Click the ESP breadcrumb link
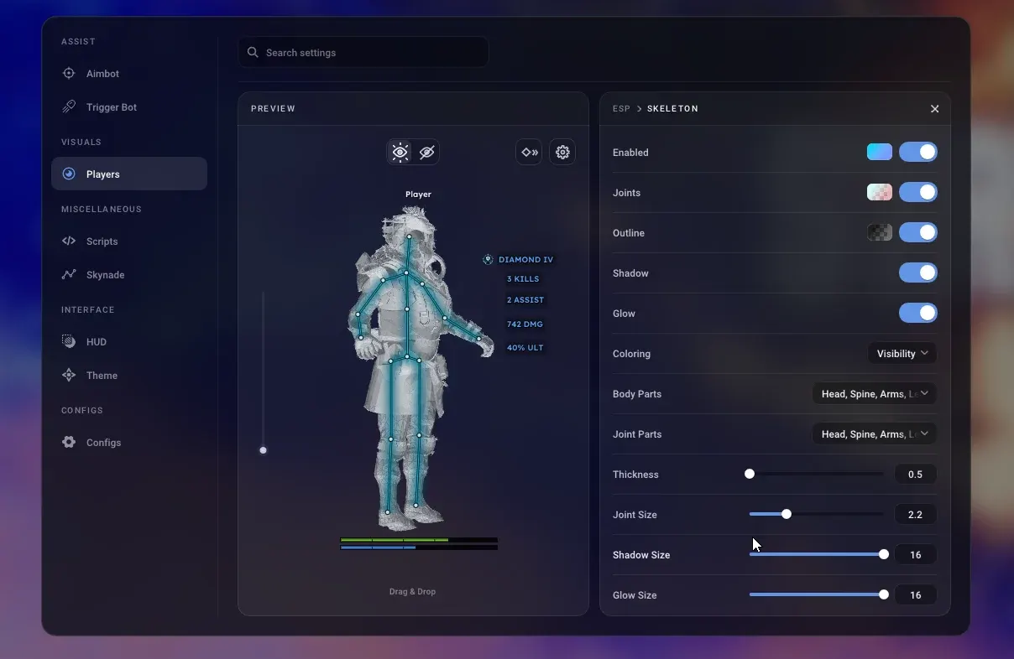The image size is (1014, 659). [621, 109]
